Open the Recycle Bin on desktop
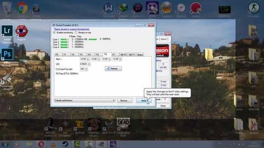 click(7, 8)
